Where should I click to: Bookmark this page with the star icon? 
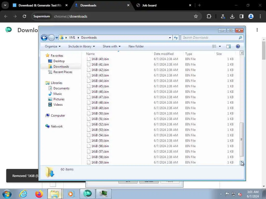[196, 16]
